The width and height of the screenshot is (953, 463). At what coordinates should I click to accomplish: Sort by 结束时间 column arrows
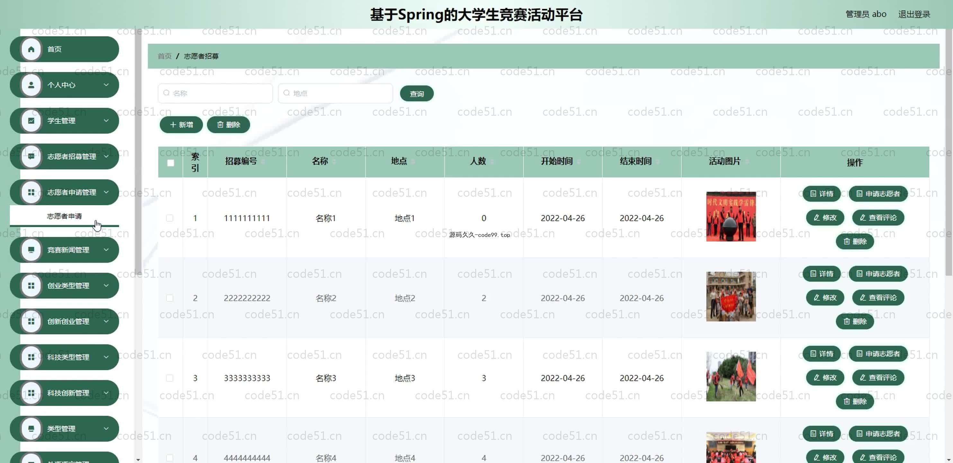(657, 161)
